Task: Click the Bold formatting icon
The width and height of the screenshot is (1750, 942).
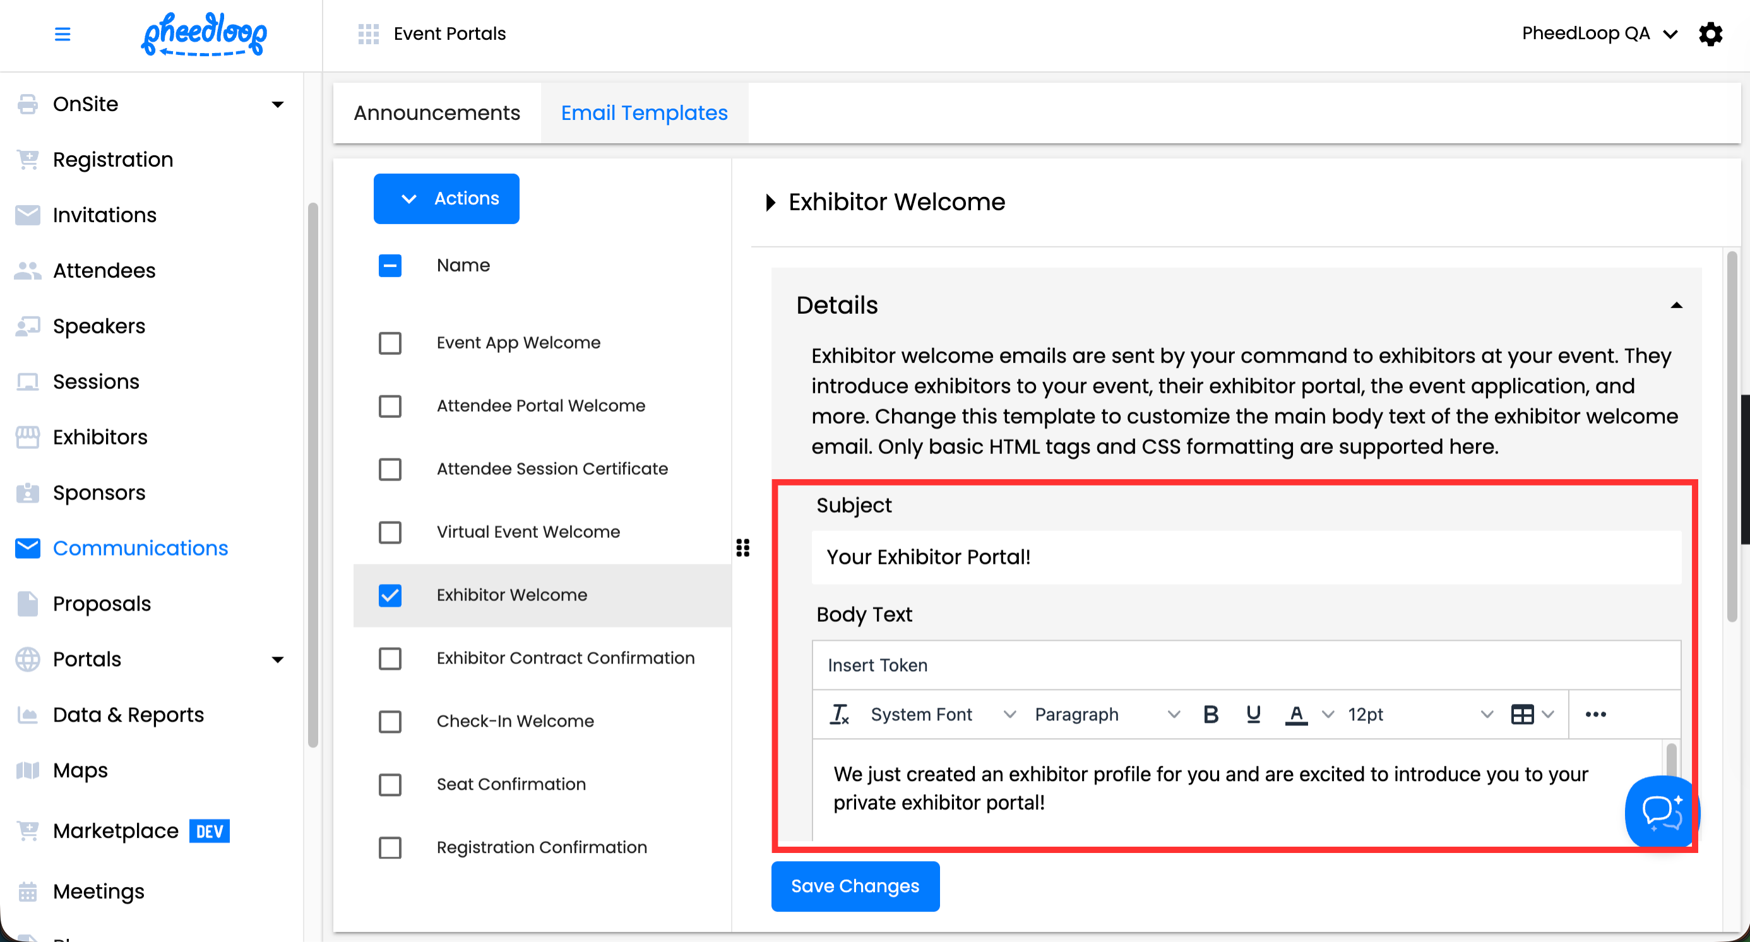Action: click(1210, 715)
